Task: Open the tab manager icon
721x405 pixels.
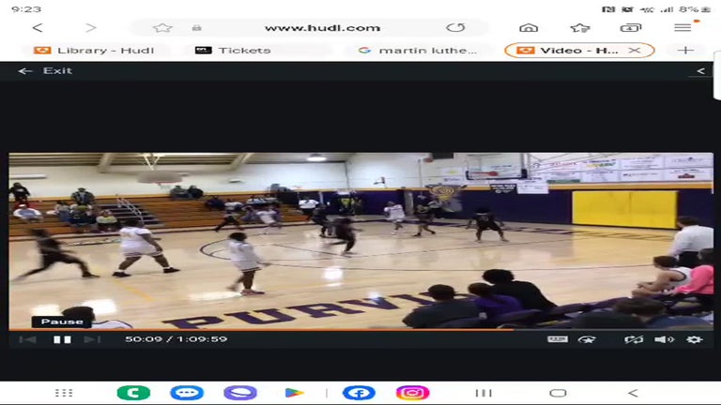Action: pyautogui.click(x=631, y=27)
